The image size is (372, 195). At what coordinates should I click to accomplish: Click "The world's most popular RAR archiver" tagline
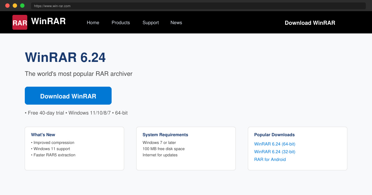[78, 74]
